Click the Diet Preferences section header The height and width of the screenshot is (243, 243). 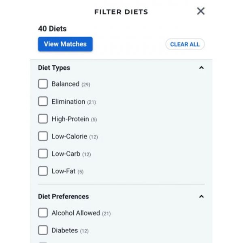point(64,196)
